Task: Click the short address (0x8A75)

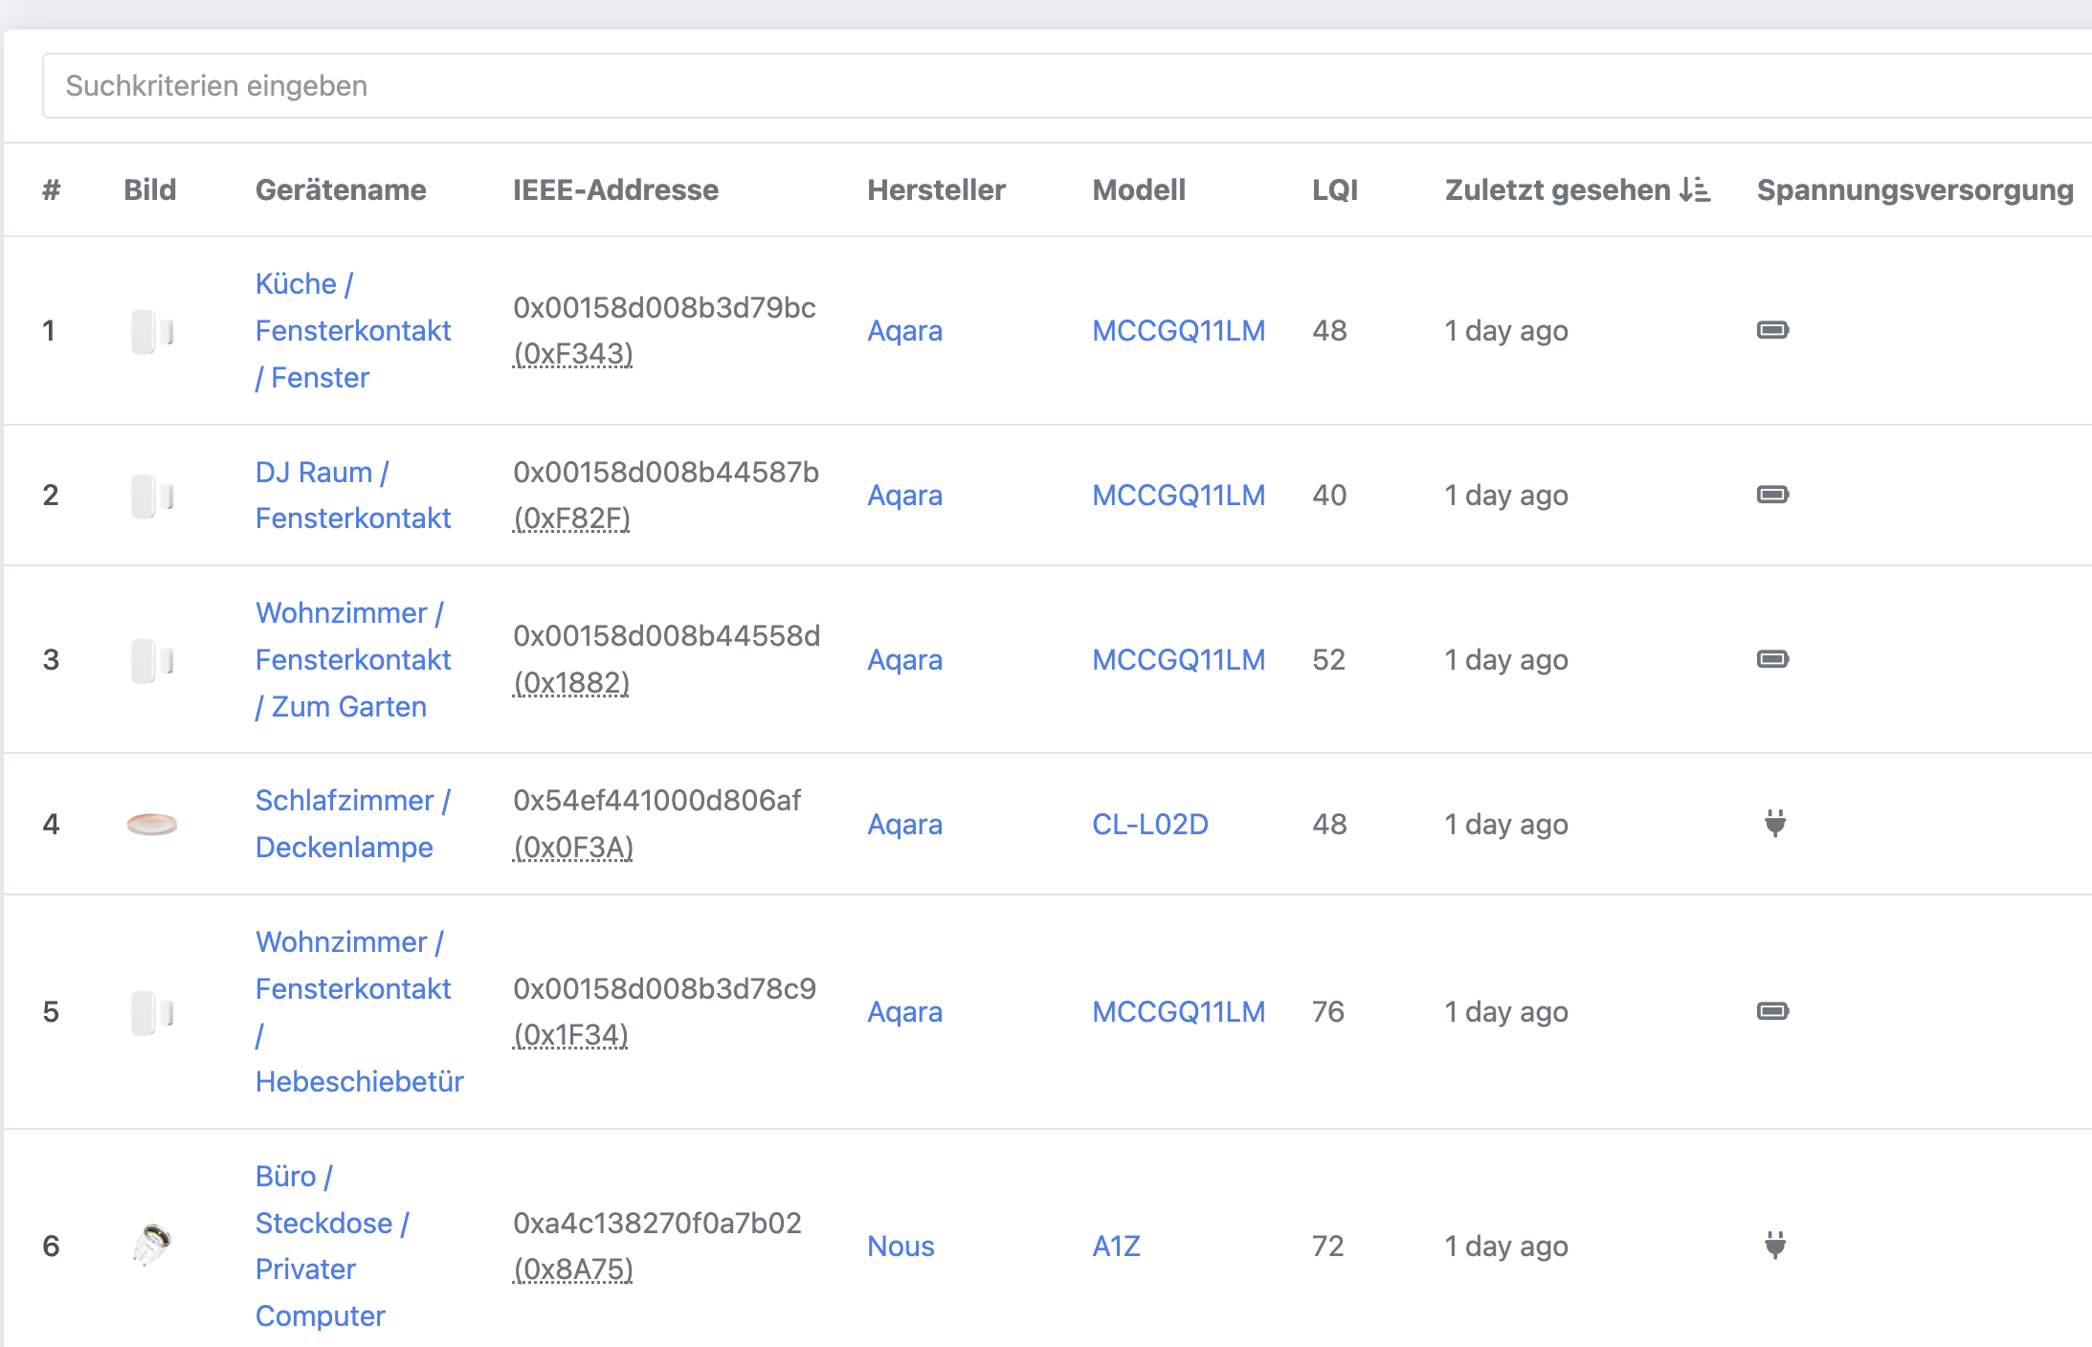Action: (x=573, y=1270)
